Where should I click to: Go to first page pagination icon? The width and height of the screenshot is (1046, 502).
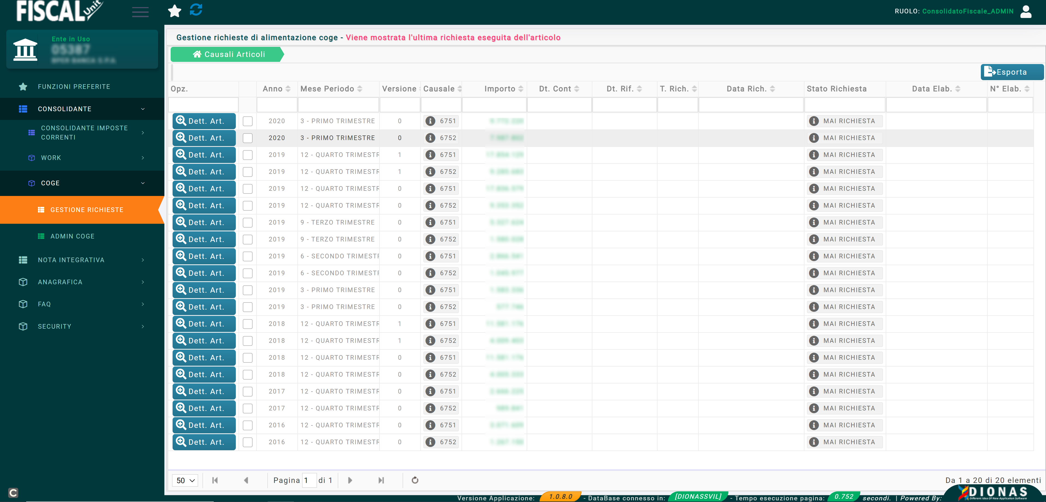[215, 480]
